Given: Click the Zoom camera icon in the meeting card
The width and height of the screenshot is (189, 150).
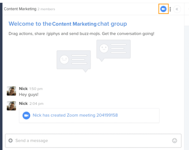Looking at the screenshot, I should (x=26, y=116).
